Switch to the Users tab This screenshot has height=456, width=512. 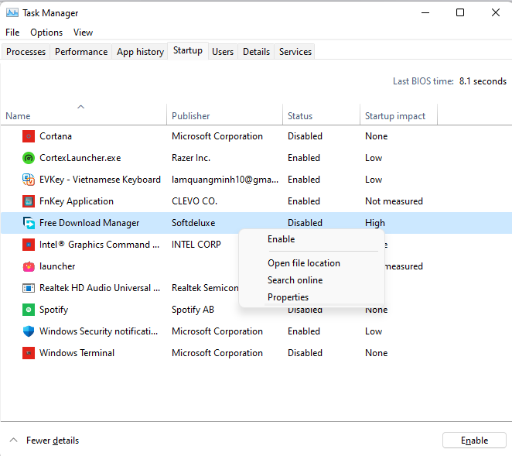point(223,52)
